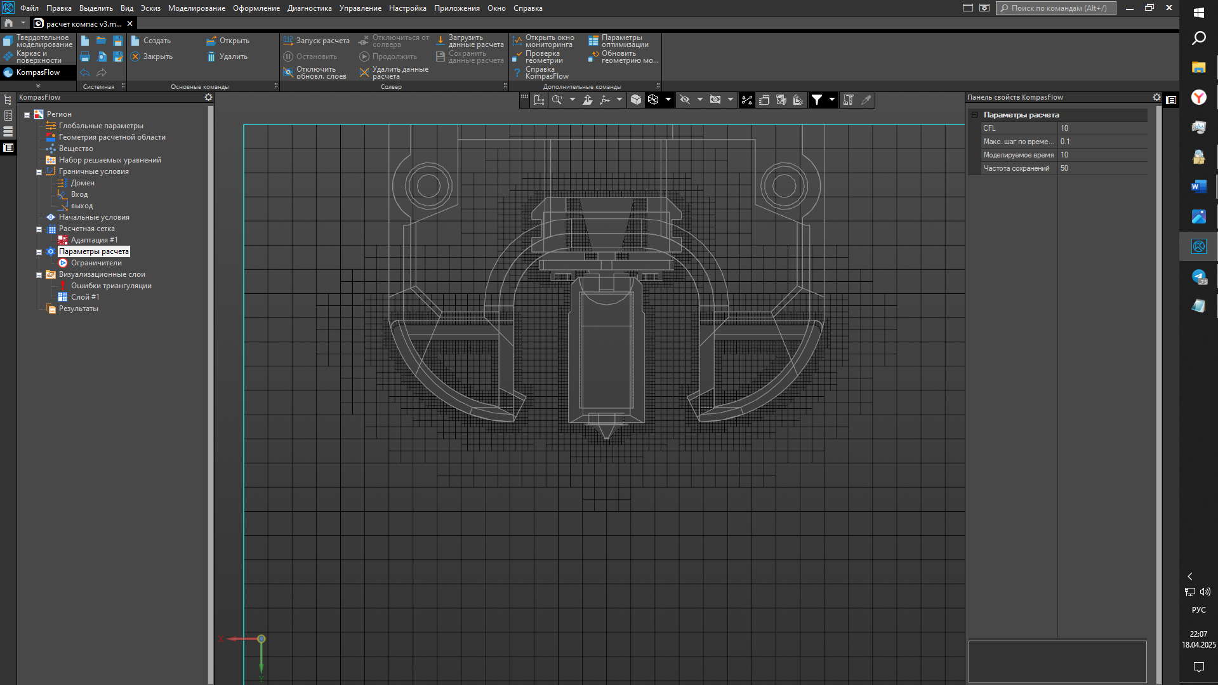Collapse the Визуализационные слои tree node
The width and height of the screenshot is (1218, 685).
click(x=39, y=275)
